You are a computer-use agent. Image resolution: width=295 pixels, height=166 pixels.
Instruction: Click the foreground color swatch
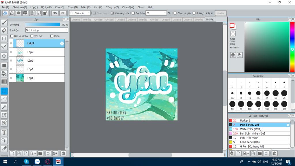point(232,25)
